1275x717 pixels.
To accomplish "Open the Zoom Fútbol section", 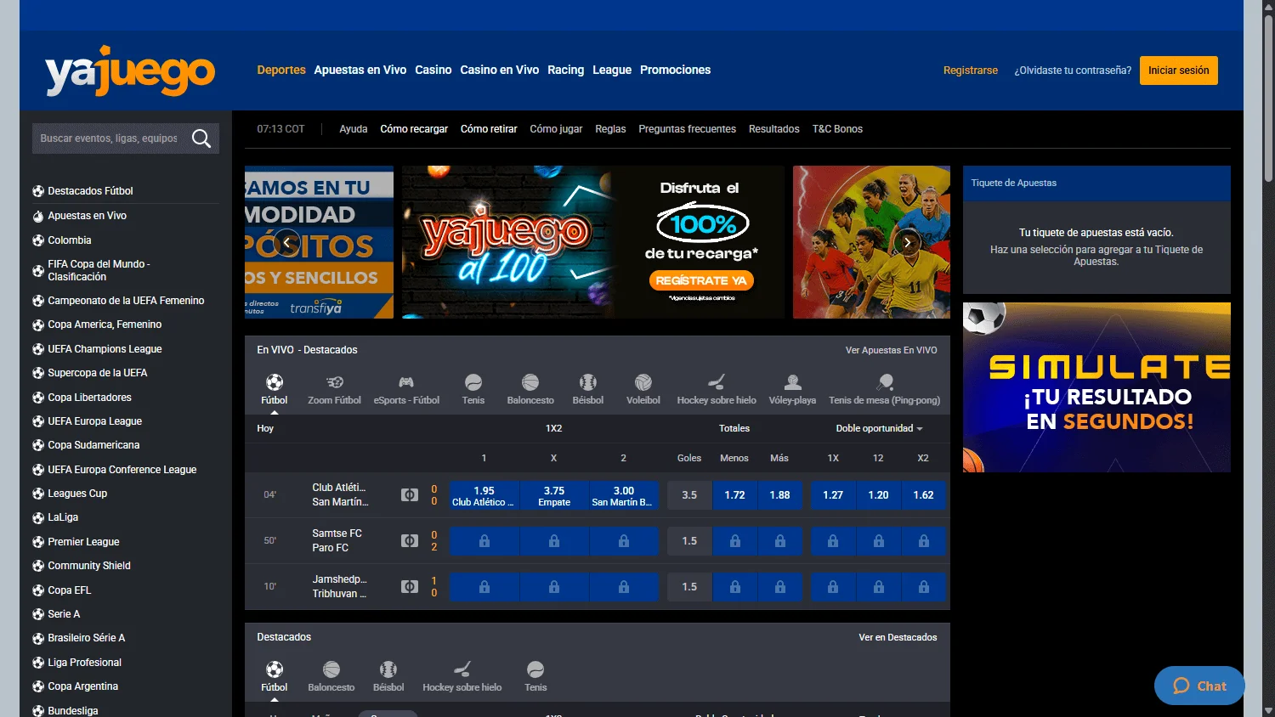I will coord(334,388).
